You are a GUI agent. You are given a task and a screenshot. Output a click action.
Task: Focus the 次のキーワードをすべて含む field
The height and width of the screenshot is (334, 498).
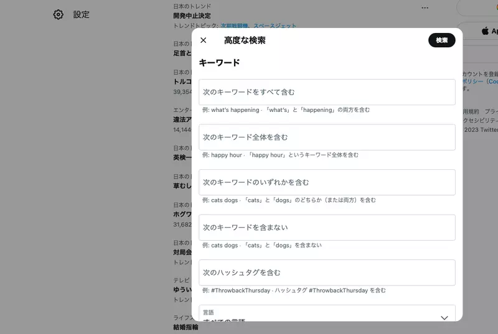tap(327, 92)
